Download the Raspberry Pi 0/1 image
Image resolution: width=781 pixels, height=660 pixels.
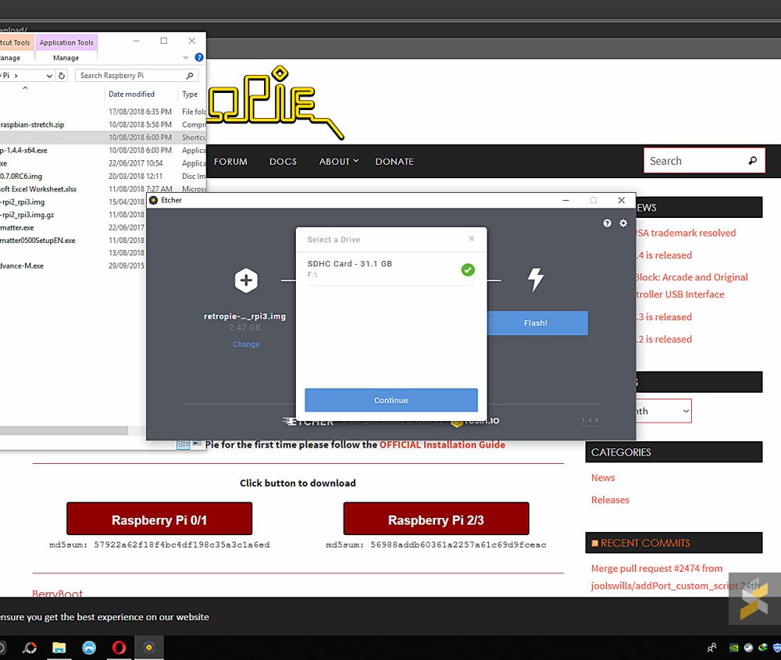[159, 519]
